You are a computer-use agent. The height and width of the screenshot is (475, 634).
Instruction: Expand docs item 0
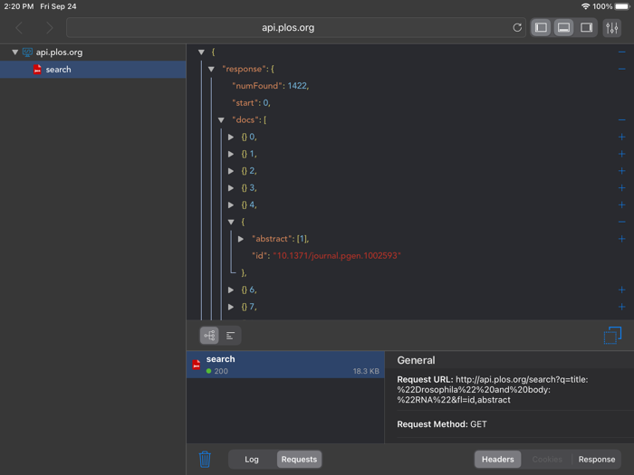(231, 137)
